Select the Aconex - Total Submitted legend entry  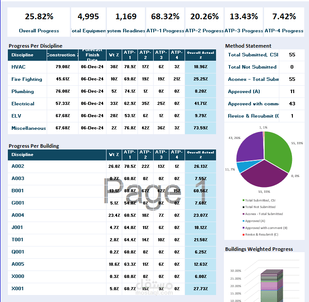click(263, 214)
